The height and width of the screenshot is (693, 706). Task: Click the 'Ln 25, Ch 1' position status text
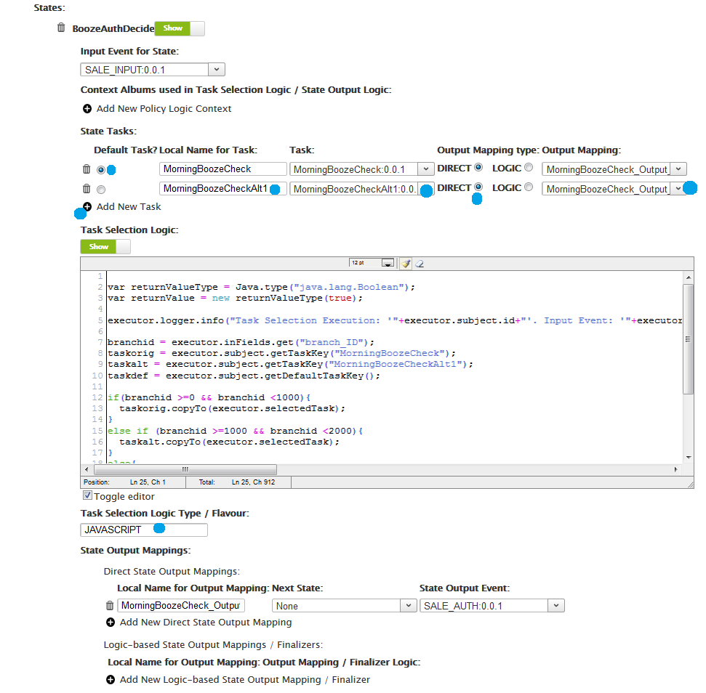point(148,482)
